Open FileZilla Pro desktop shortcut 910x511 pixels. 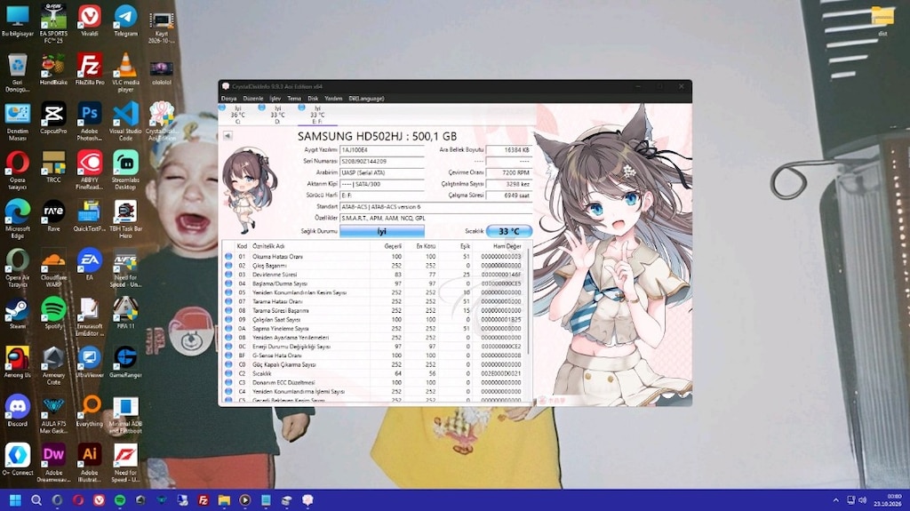(x=90, y=69)
